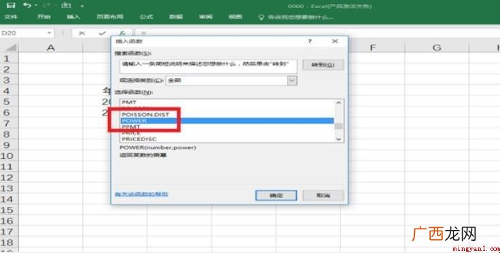500x253 pixels.
Task: Switch to the 插入 ribbon tab
Action: coord(73,16)
